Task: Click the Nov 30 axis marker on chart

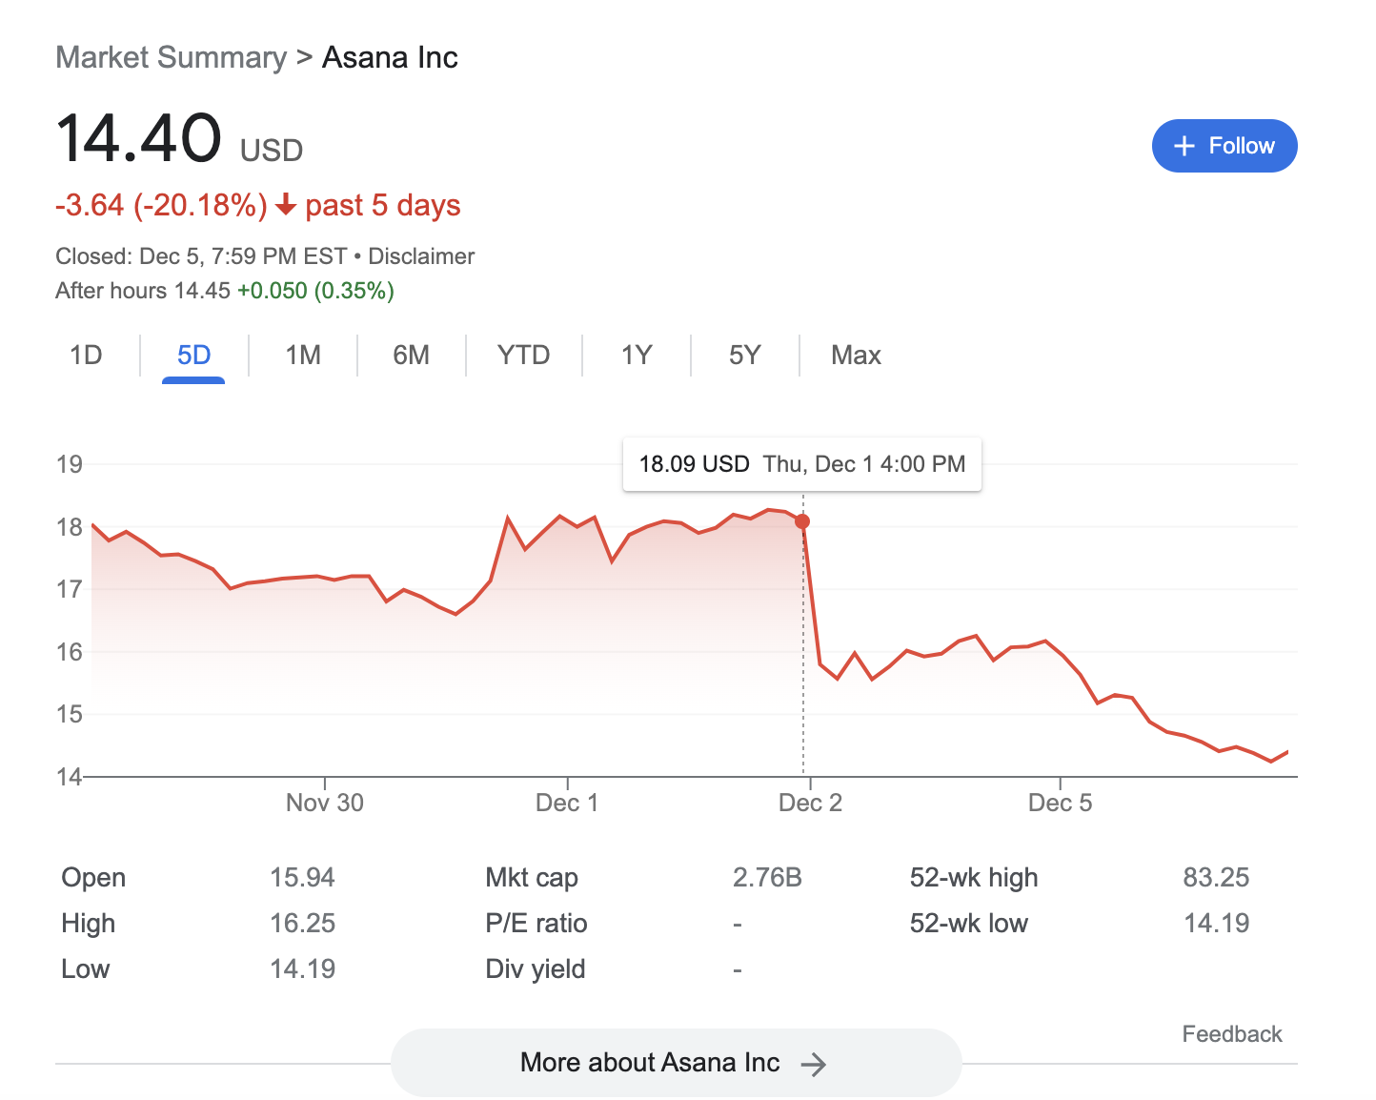Action: (325, 803)
